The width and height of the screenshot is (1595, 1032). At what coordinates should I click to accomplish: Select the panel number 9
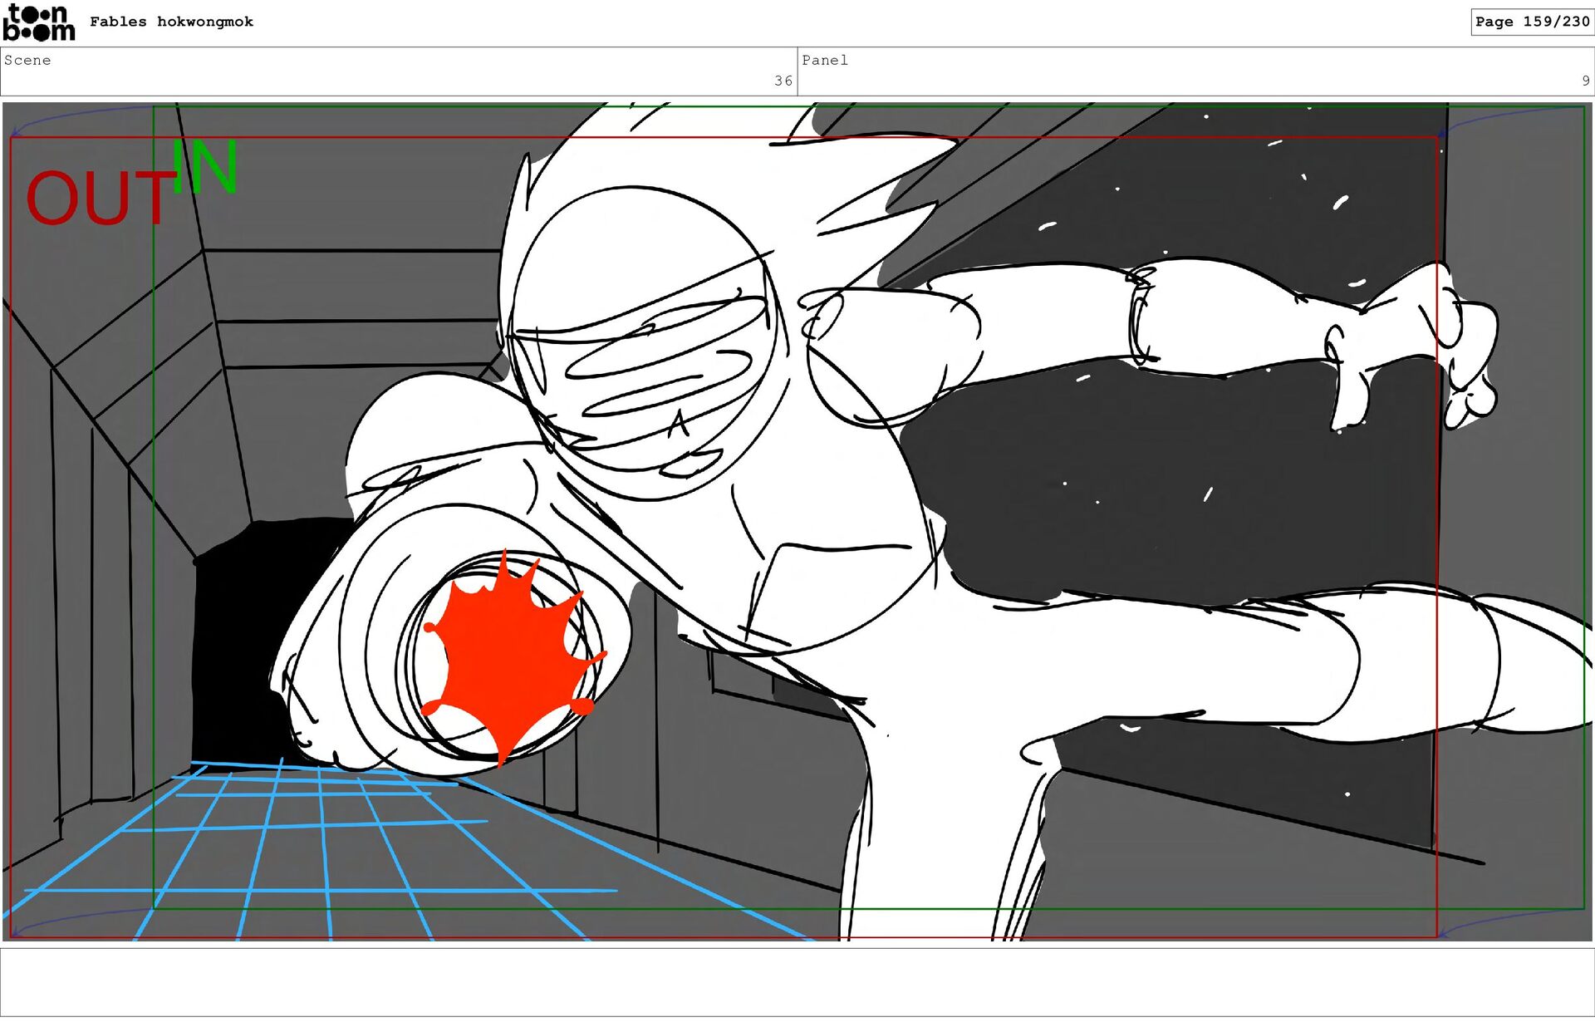pos(1585,81)
